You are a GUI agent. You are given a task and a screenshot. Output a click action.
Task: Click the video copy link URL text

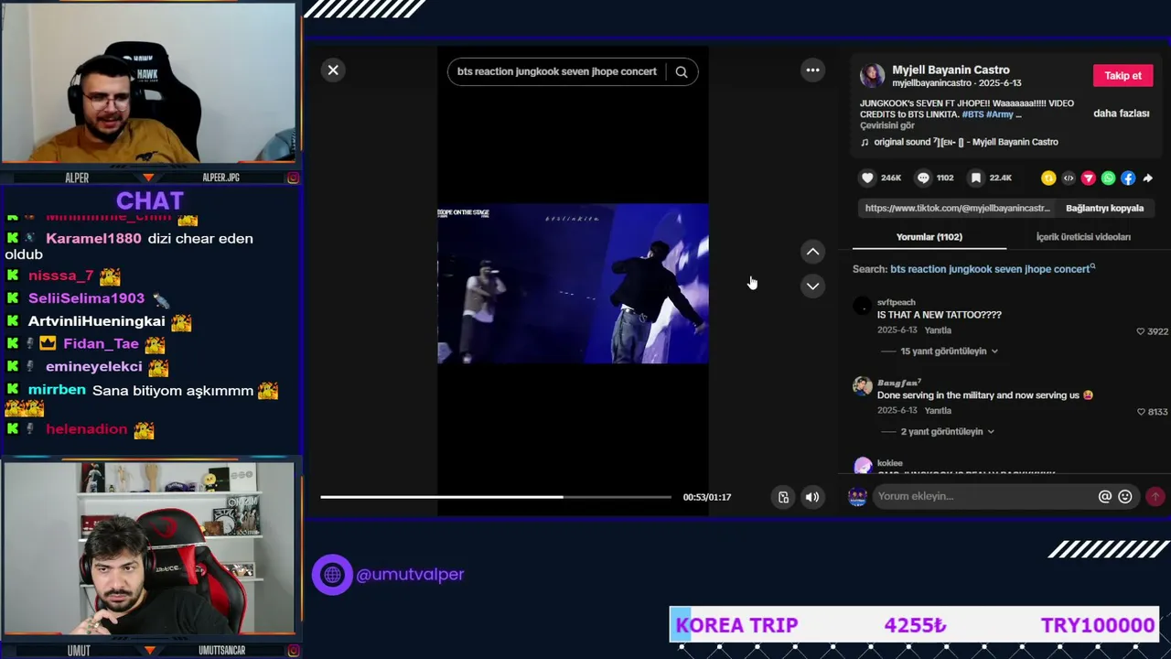pyautogui.click(x=957, y=209)
